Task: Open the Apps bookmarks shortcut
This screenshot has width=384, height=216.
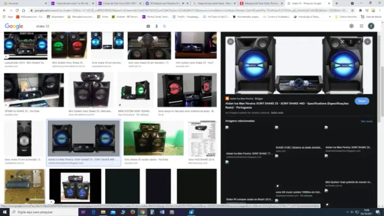Action: (8, 17)
